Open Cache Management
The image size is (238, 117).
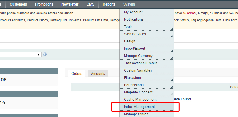[x=146, y=100]
